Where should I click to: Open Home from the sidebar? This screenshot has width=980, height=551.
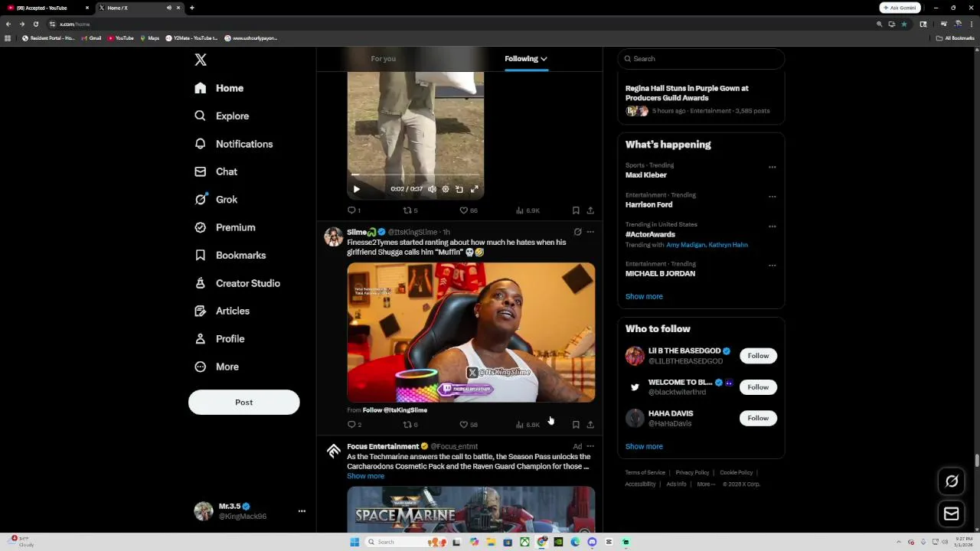[x=219, y=88]
